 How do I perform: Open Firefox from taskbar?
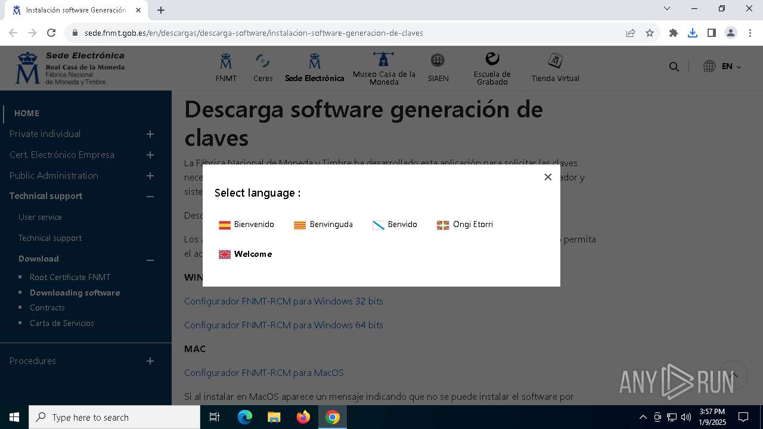[303, 417]
